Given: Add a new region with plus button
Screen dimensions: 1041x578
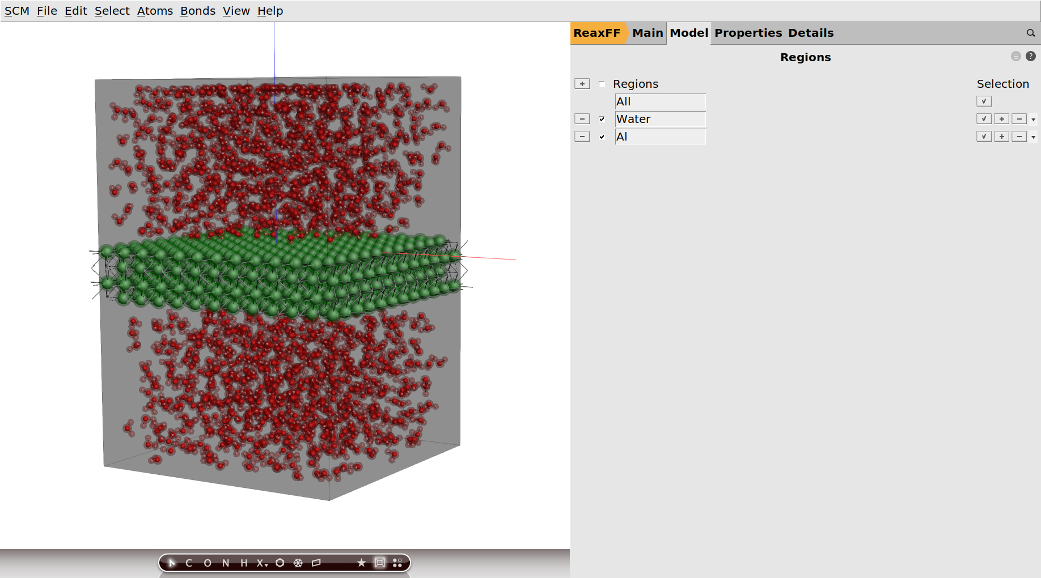Looking at the screenshot, I should (582, 84).
